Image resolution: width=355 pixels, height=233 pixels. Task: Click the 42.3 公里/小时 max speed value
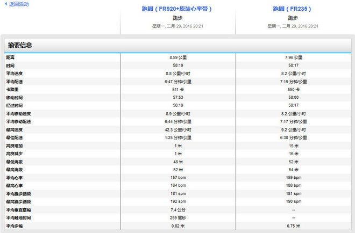pyautogui.click(x=178, y=130)
